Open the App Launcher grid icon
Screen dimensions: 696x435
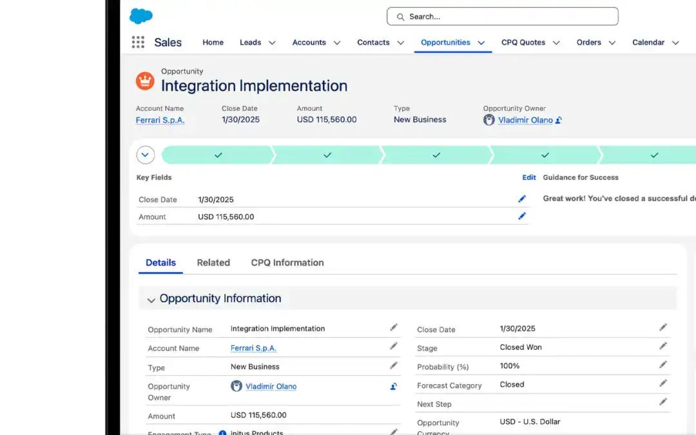pyautogui.click(x=138, y=43)
